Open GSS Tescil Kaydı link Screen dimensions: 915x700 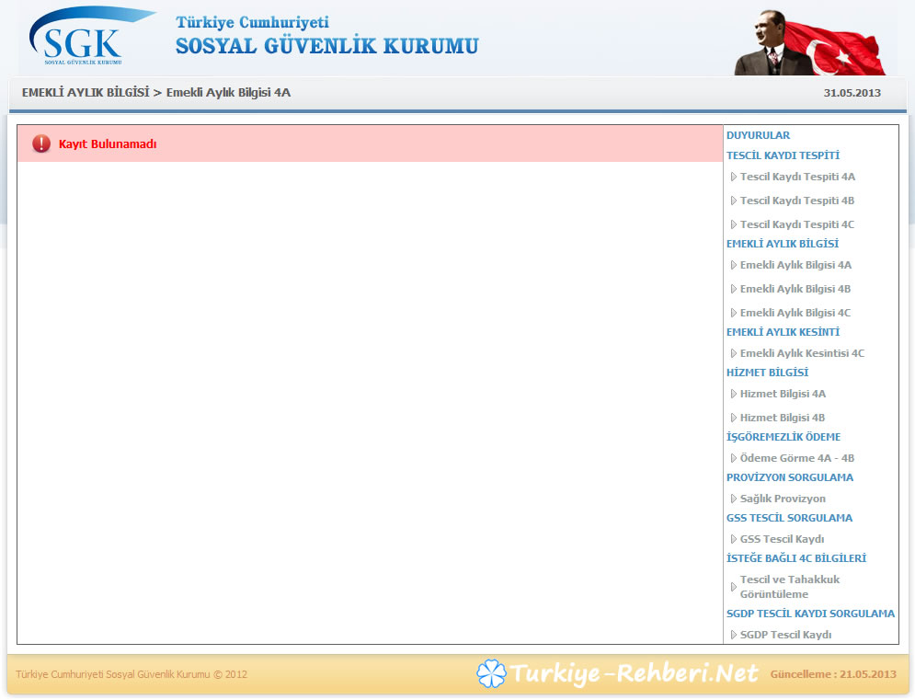[x=782, y=538]
